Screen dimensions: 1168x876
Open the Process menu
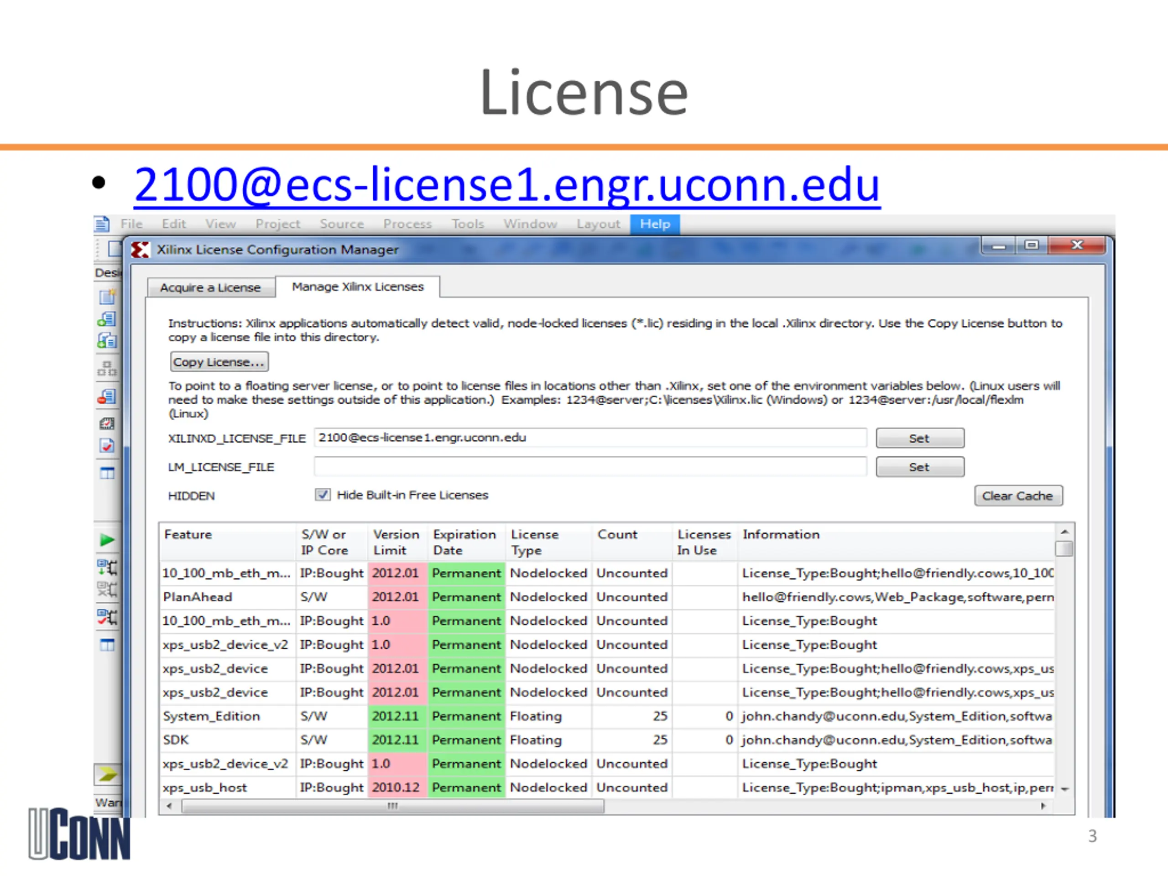[407, 224]
